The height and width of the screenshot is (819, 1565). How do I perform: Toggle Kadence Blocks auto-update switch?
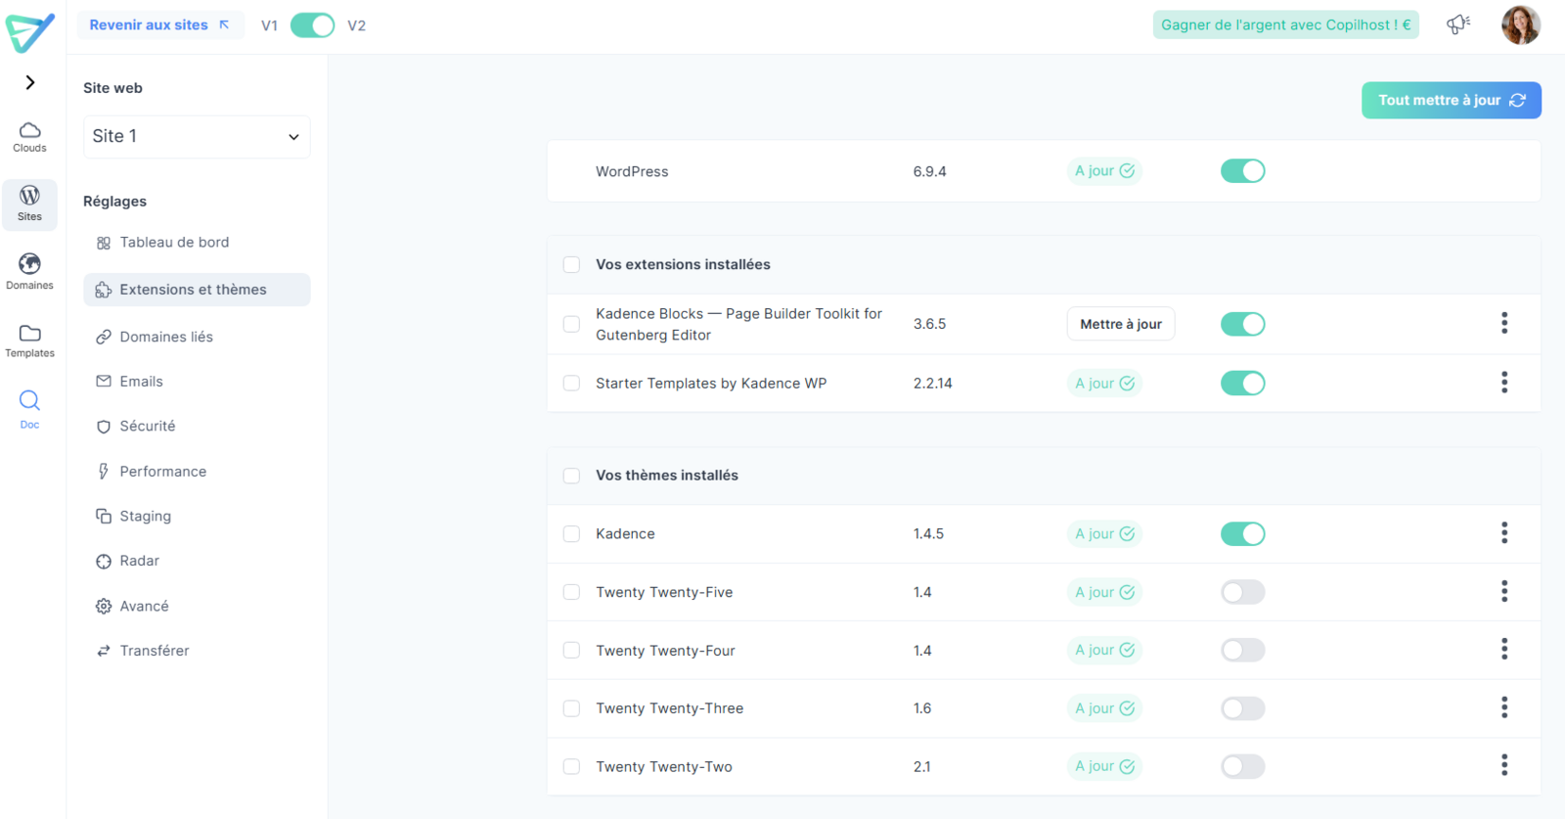tap(1242, 324)
